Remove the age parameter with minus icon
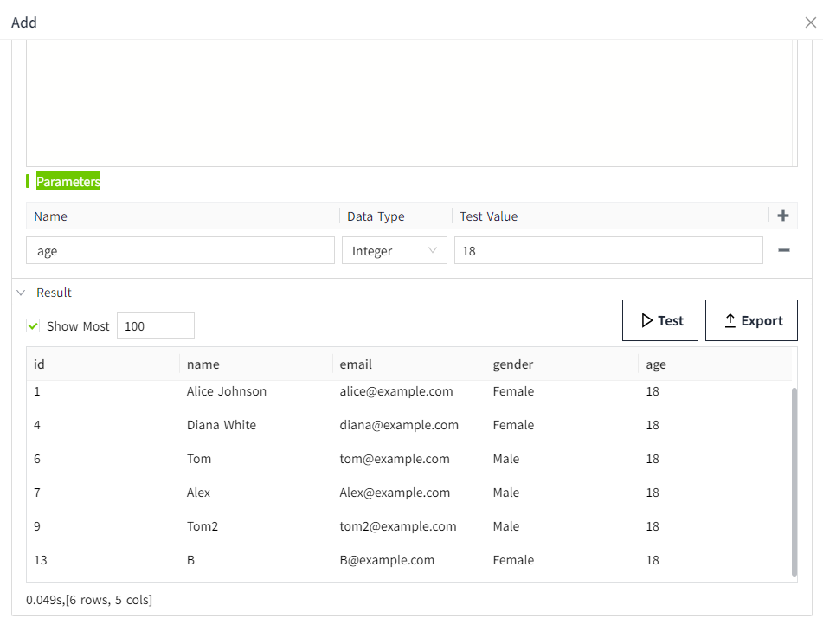Image resolution: width=823 pixels, height=625 pixels. 783,250
